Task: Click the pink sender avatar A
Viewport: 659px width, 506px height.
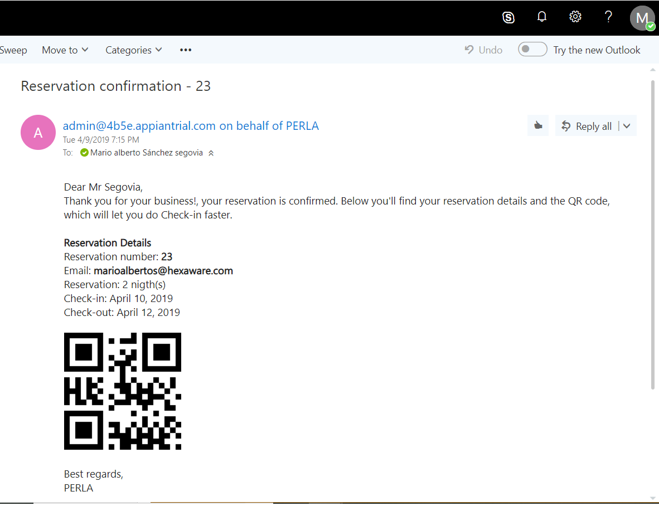Action: click(x=38, y=132)
